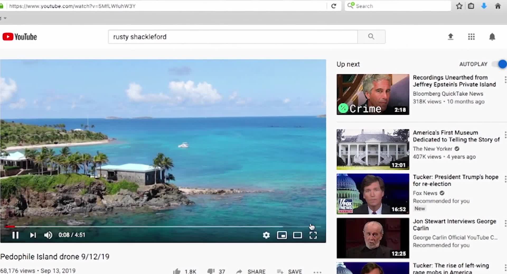Mute the video volume

(x=48, y=235)
